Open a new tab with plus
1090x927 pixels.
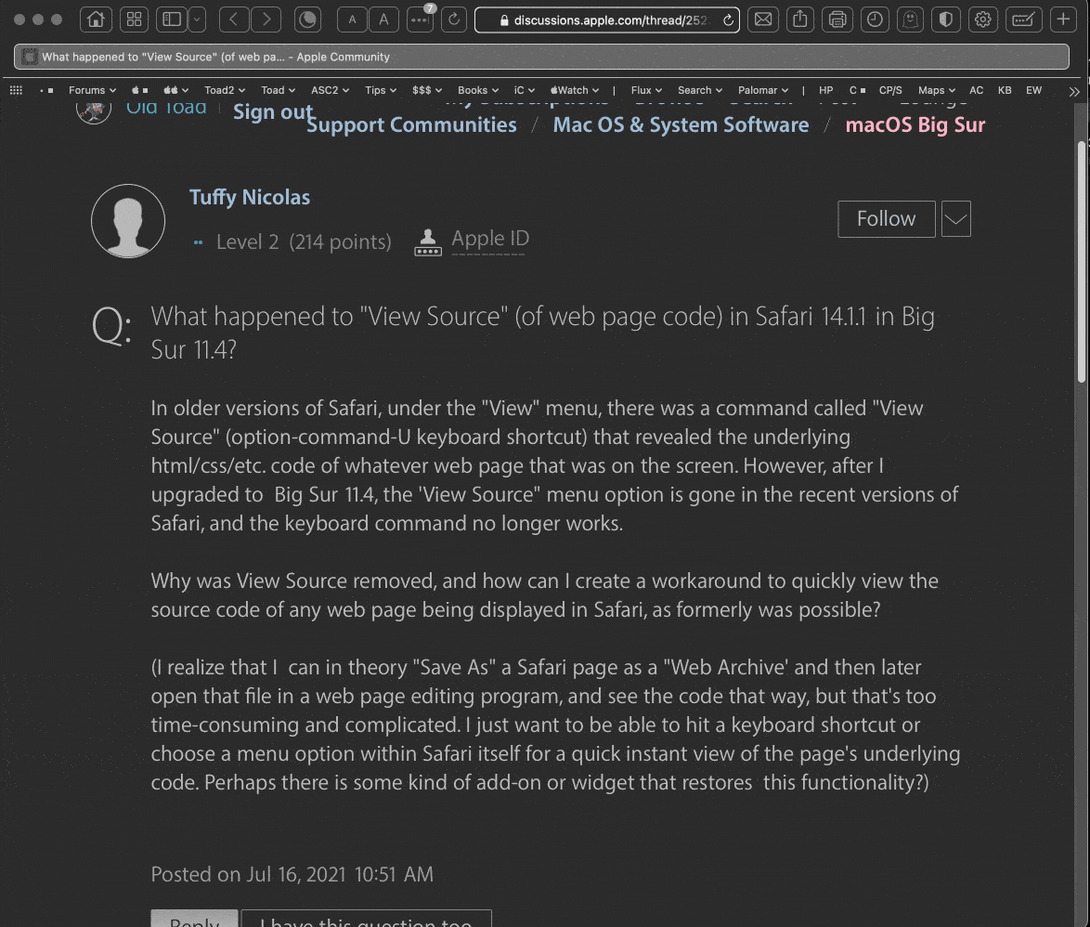pyautogui.click(x=1064, y=20)
